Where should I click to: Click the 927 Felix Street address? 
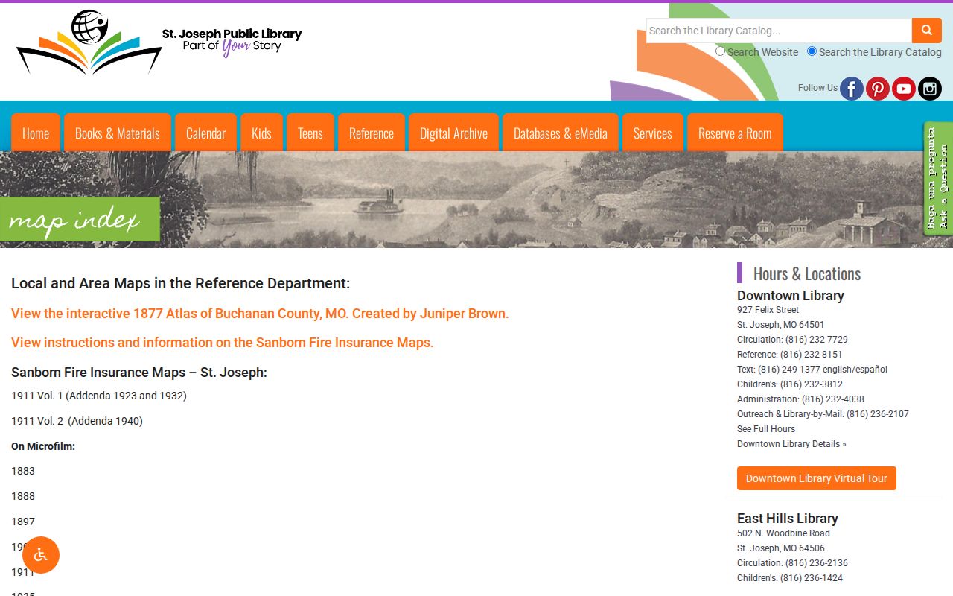pyautogui.click(x=768, y=310)
